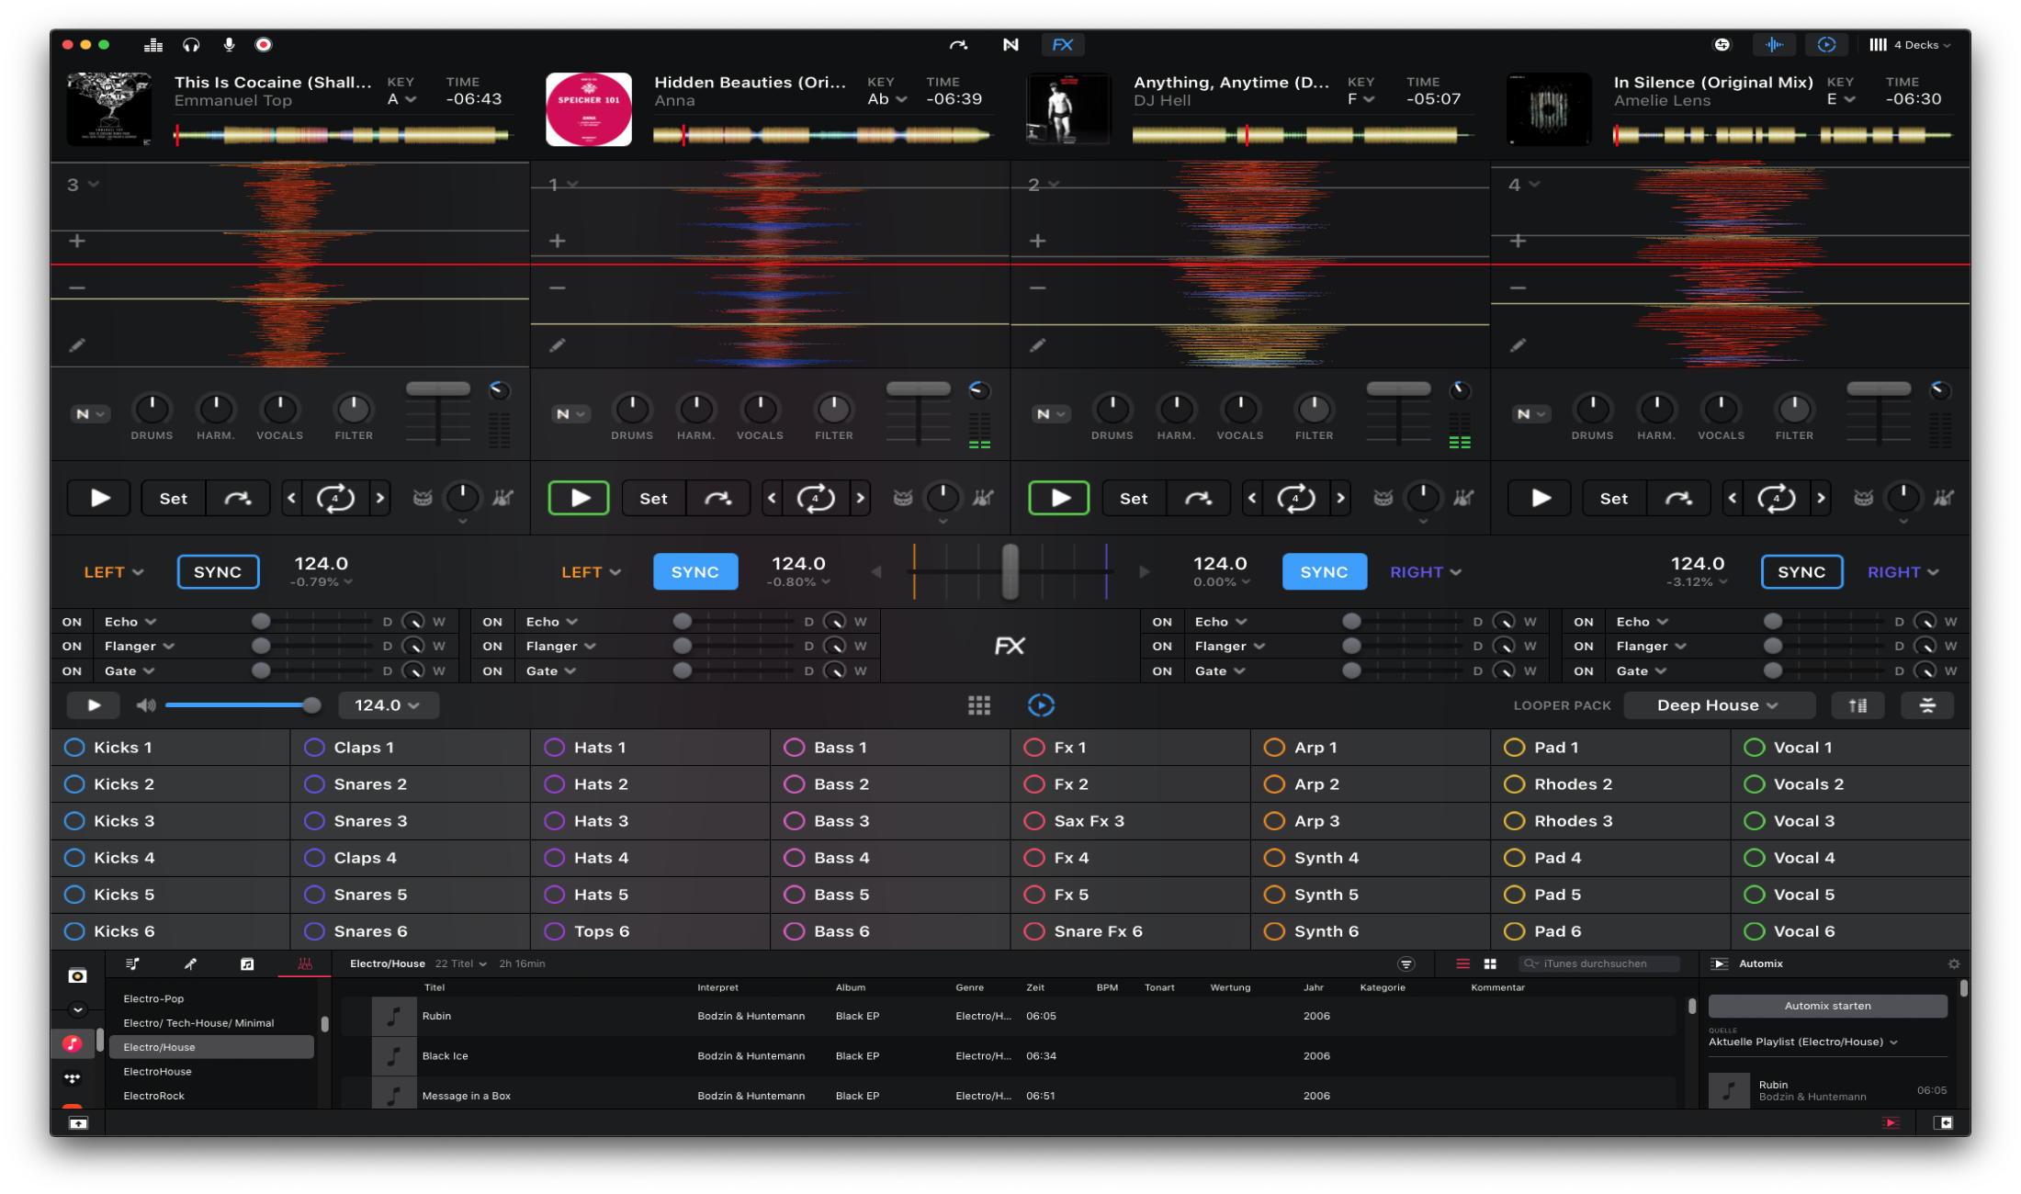The image size is (2021, 1194).
Task: Open the headphones pre-cue settings icon
Action: point(191,44)
